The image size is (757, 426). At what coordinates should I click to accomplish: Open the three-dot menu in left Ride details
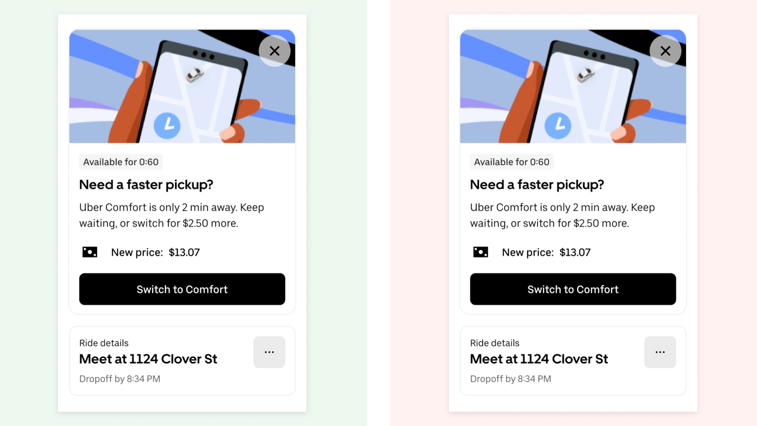[x=269, y=352]
